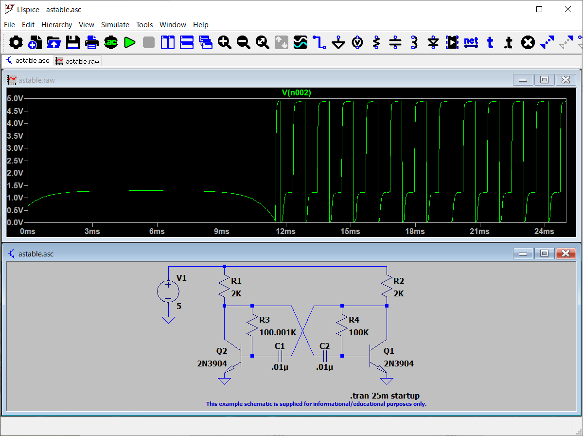Click the zoom in magnifier
583x436 pixels.
[x=224, y=43]
